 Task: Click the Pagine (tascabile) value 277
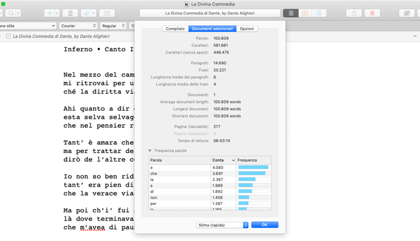[217, 127]
